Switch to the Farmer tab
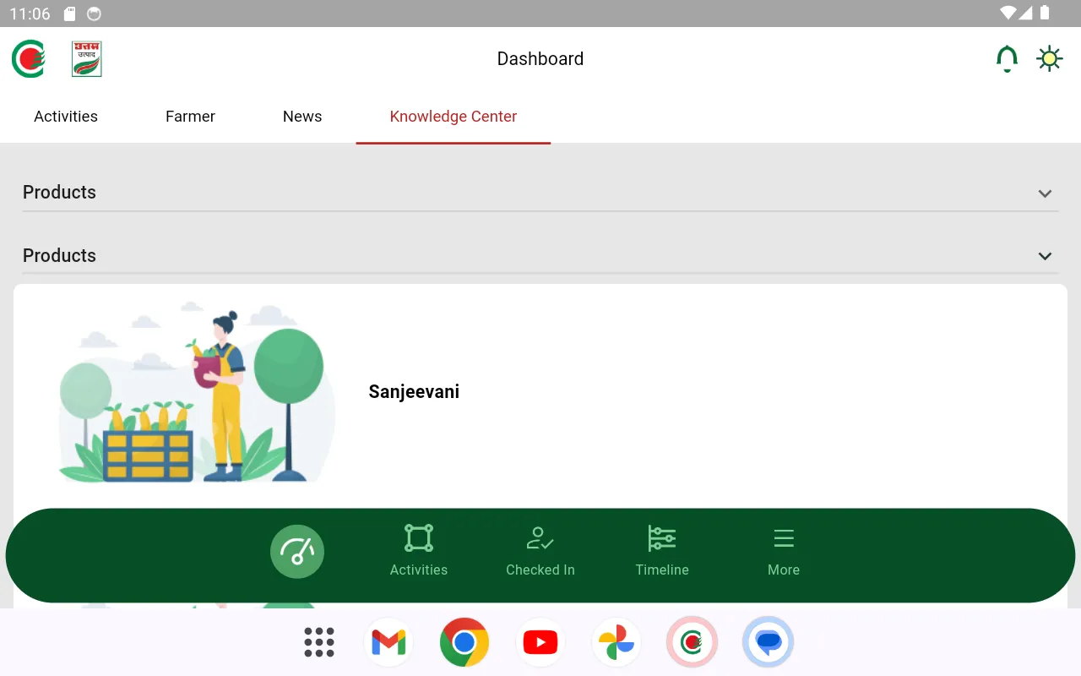The width and height of the screenshot is (1081, 676). point(190,117)
